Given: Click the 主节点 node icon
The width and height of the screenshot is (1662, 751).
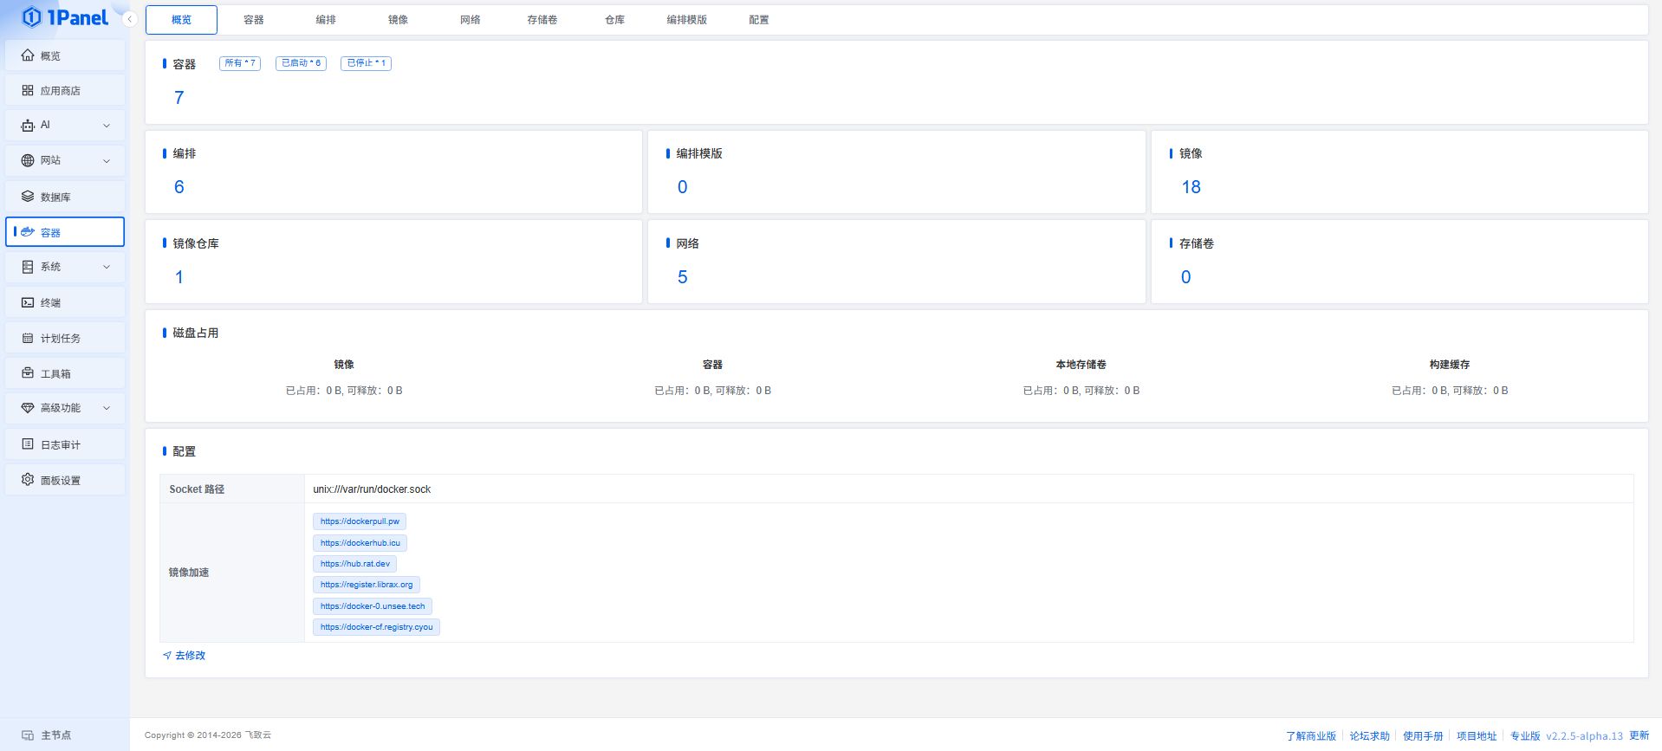Looking at the screenshot, I should point(28,735).
